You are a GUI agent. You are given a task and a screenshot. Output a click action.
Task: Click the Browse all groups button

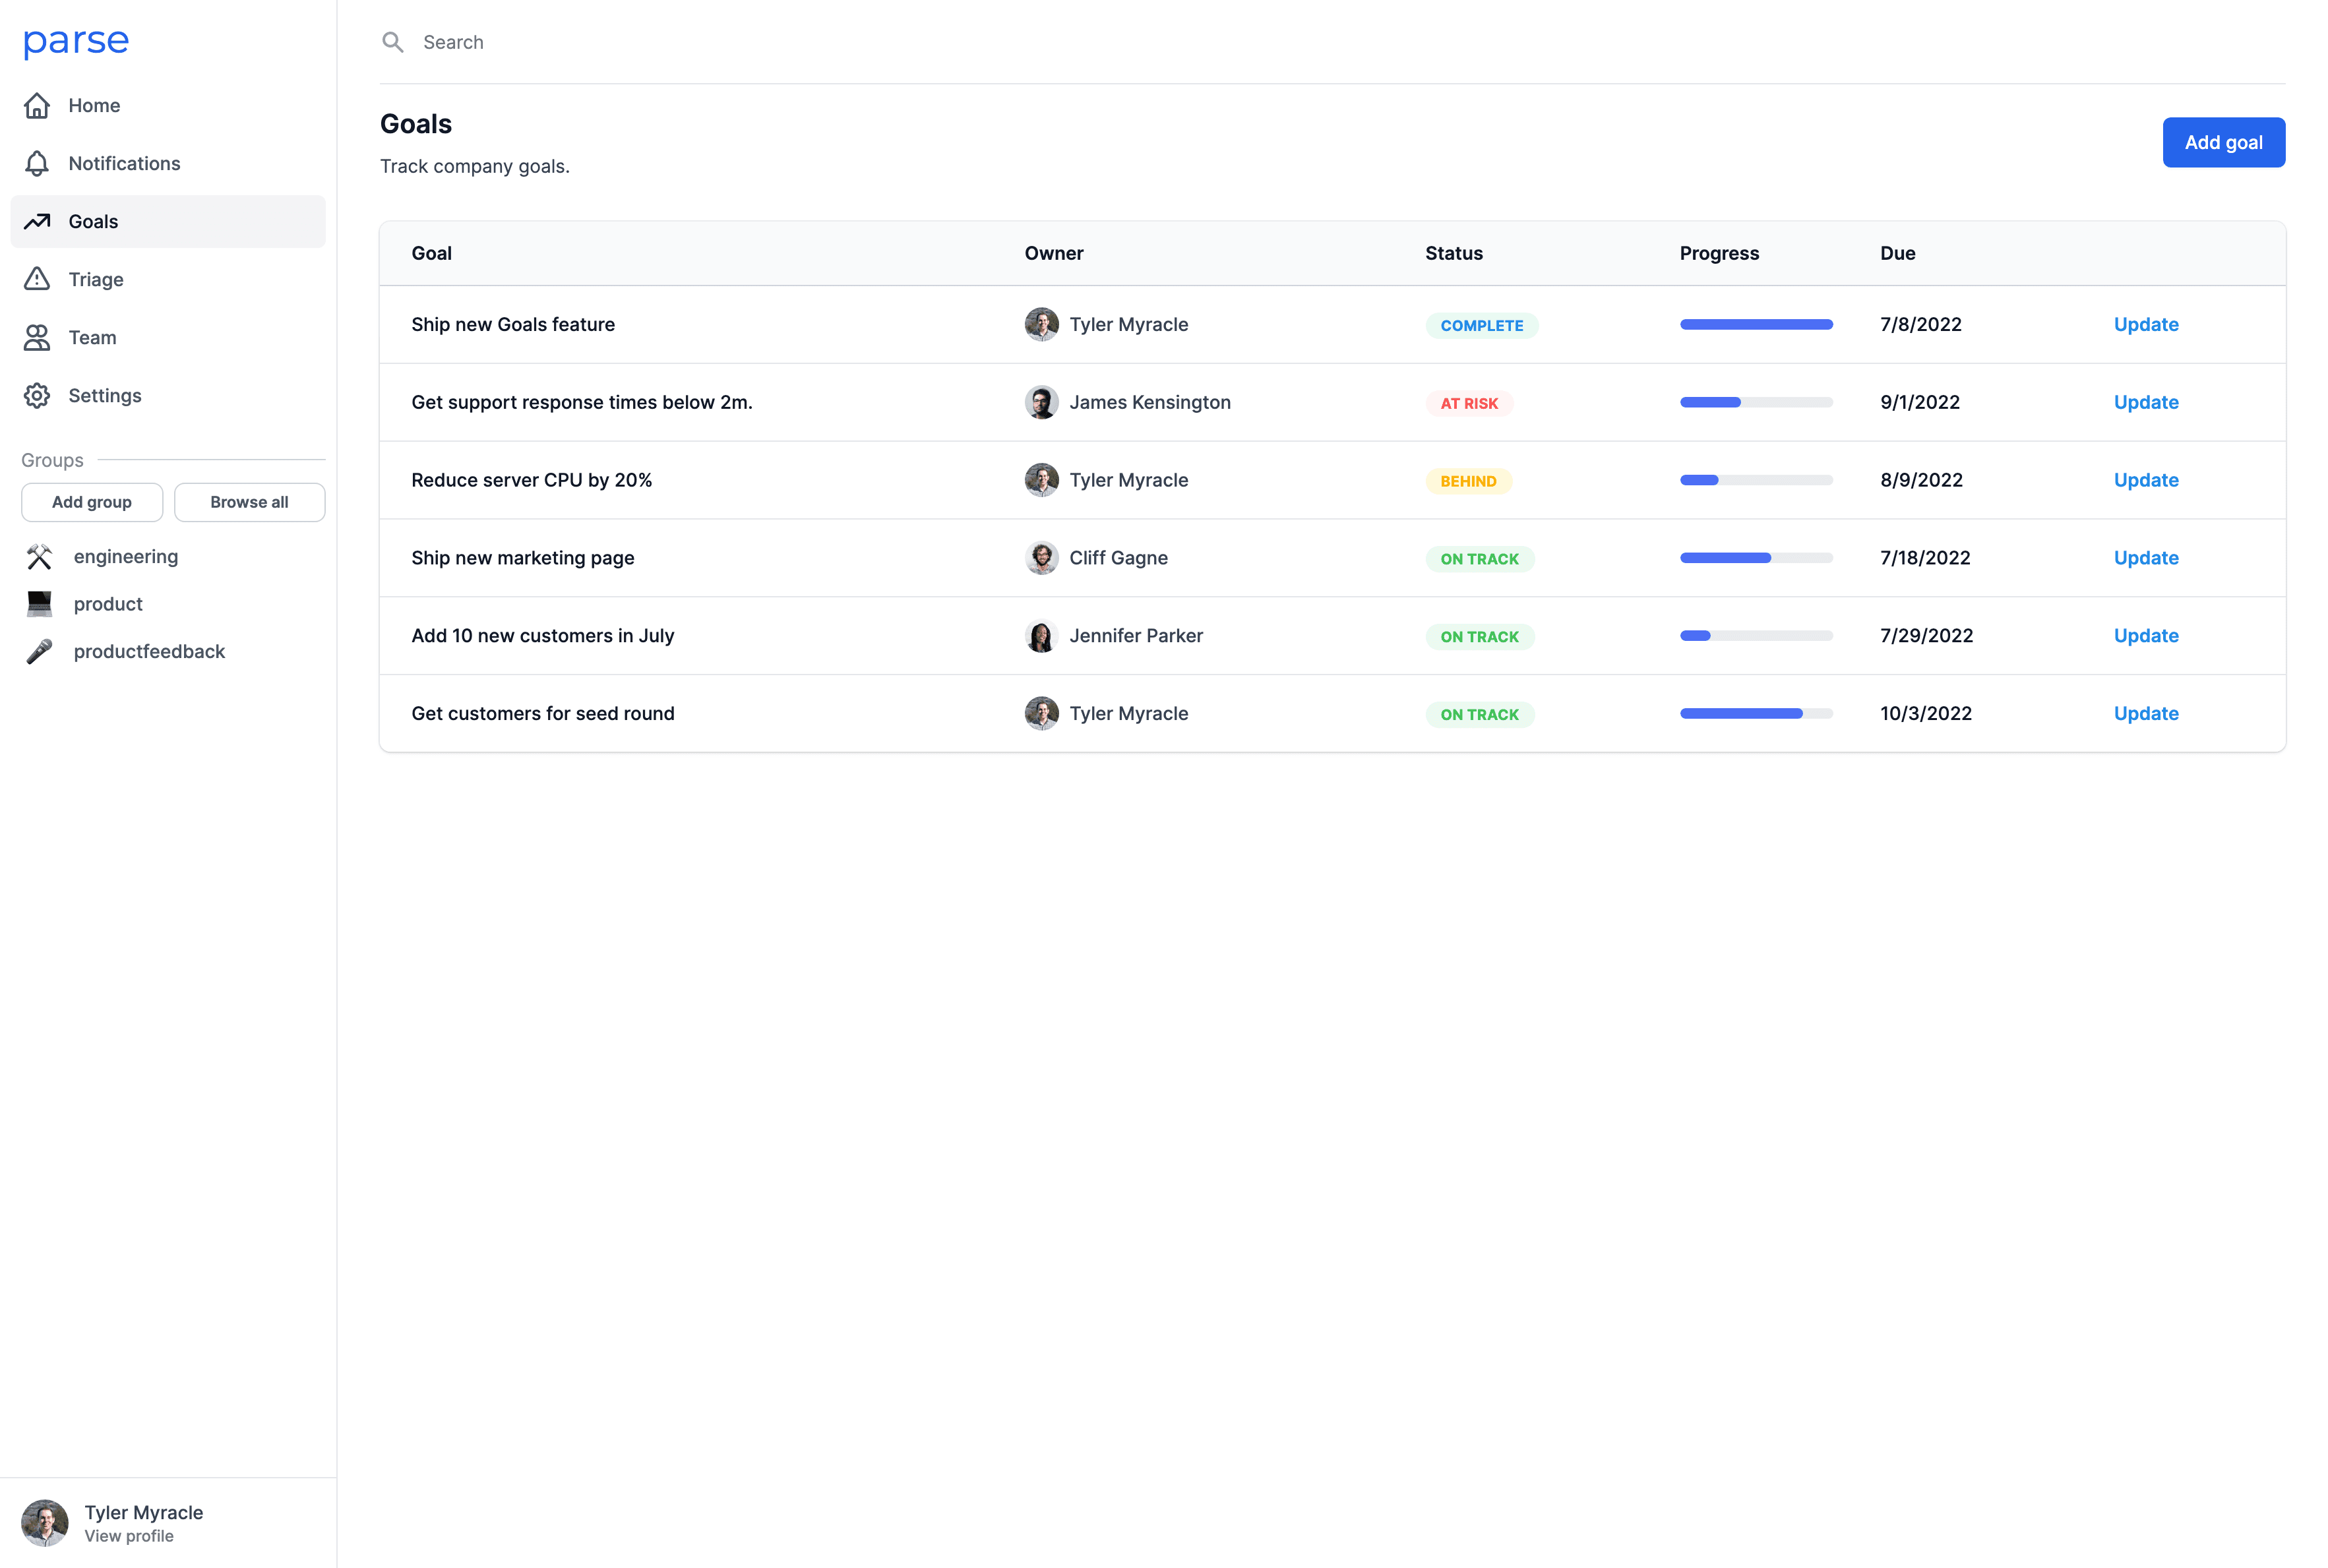point(249,502)
